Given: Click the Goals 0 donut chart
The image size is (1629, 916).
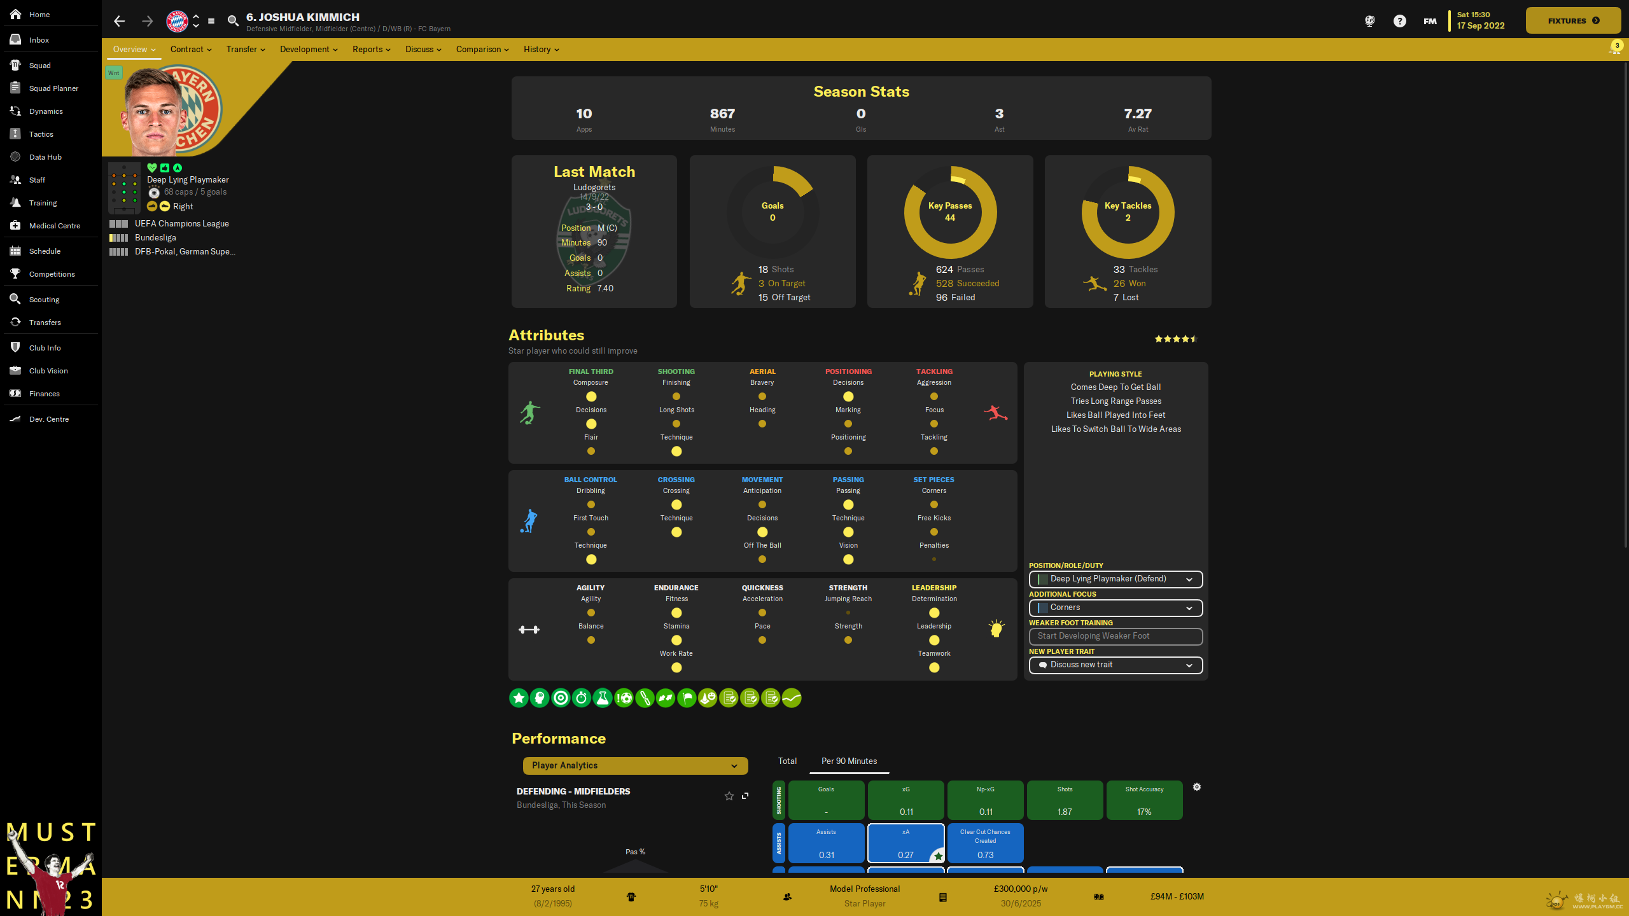Looking at the screenshot, I should click(x=773, y=212).
